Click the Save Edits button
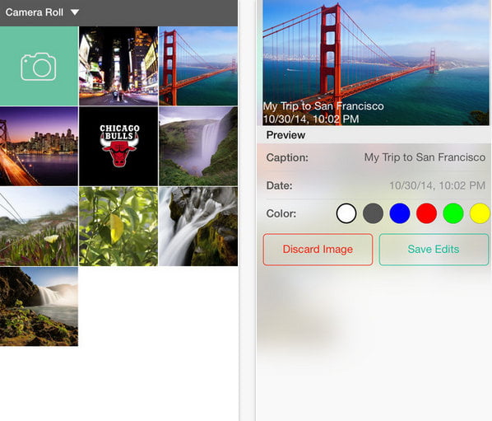The height and width of the screenshot is (421, 492). tap(434, 250)
